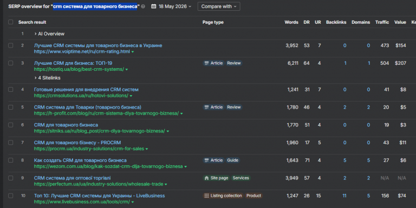This screenshot has height=208, width=416.
Task: Click backlinks count 5 in wezom.com.ua row
Action: click(x=345, y=160)
